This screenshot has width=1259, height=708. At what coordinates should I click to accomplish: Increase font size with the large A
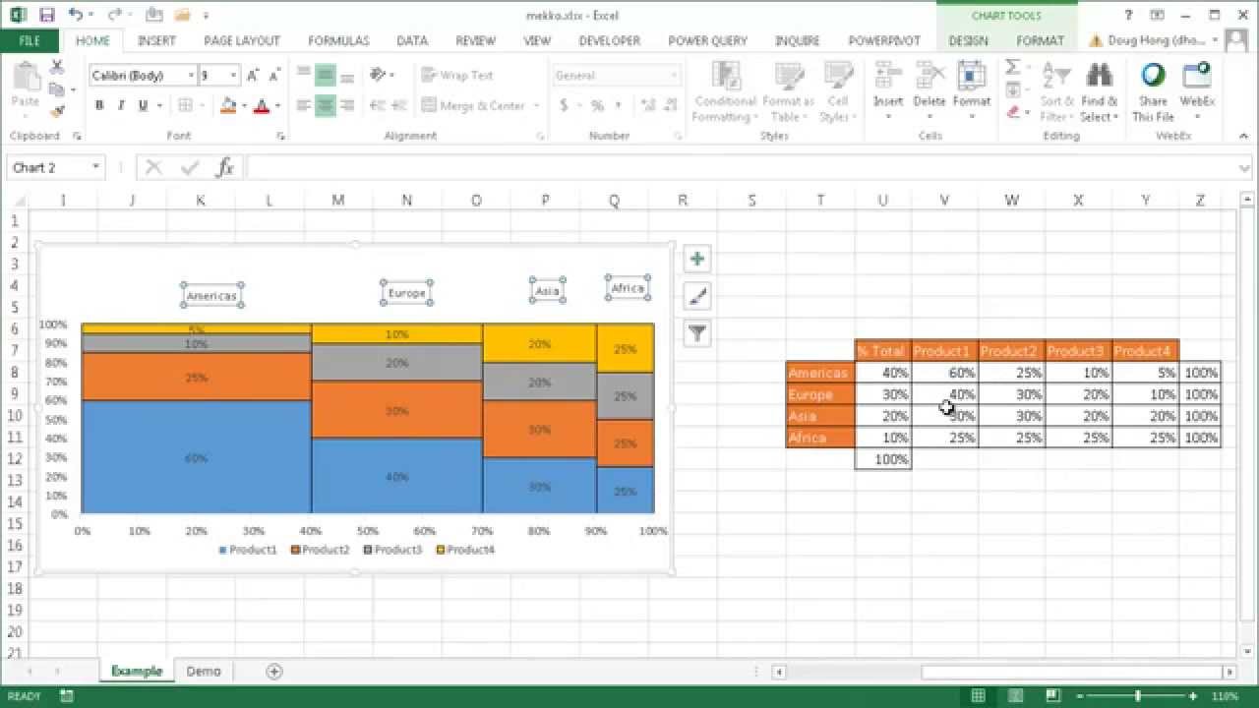pos(253,76)
